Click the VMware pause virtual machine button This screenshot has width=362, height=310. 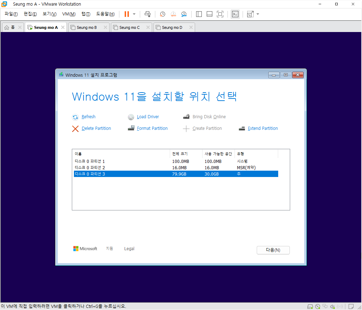point(126,14)
